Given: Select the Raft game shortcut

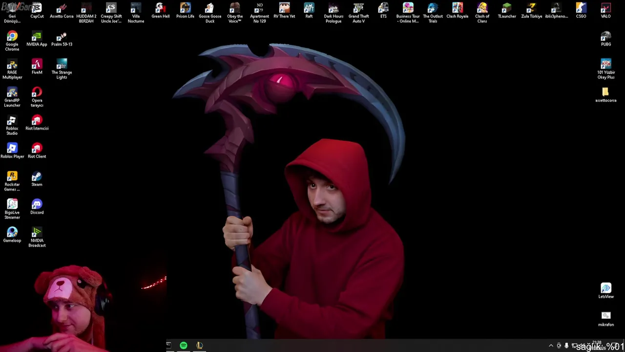Looking at the screenshot, I should [x=309, y=11].
